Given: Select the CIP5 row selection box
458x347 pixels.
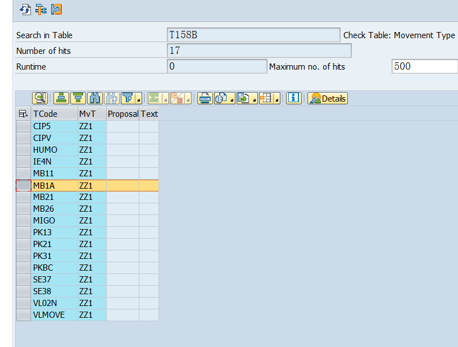Looking at the screenshot, I should pos(22,126).
